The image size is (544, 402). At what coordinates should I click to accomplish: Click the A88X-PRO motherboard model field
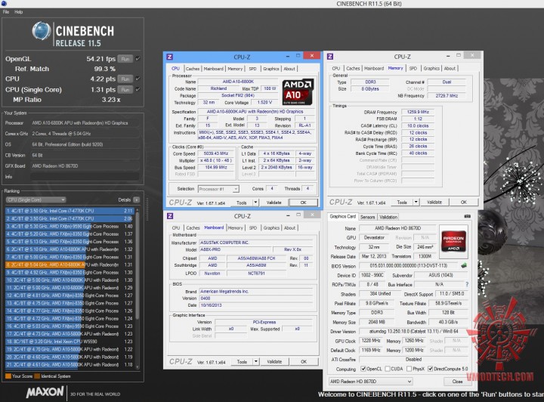click(x=235, y=249)
